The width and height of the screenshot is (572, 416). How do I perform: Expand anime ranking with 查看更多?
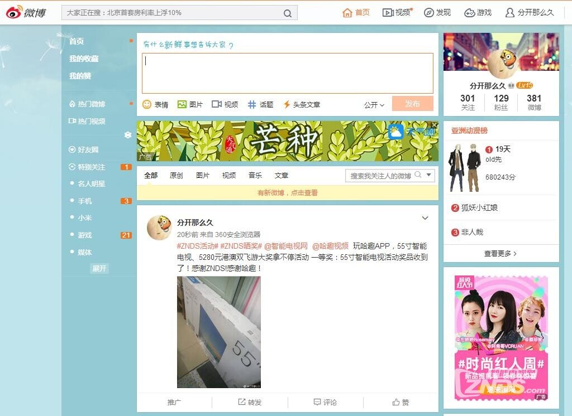pyautogui.click(x=500, y=254)
